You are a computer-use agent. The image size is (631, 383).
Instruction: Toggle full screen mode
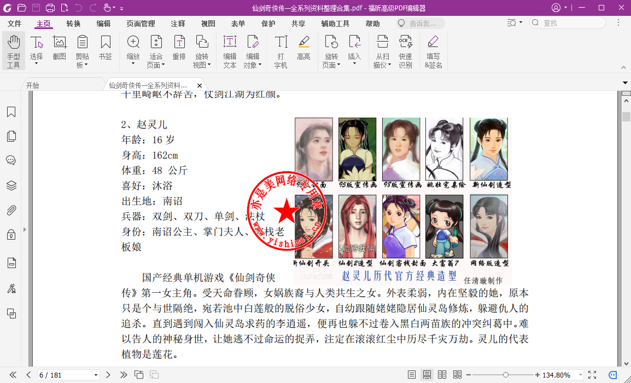[592, 375]
